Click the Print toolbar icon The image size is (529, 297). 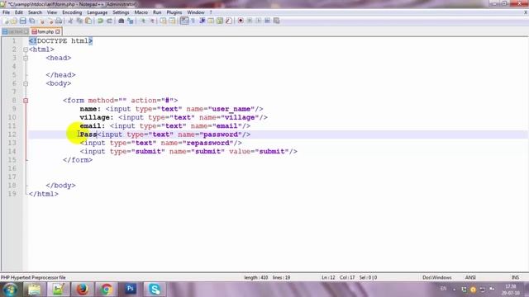pyautogui.click(x=59, y=21)
